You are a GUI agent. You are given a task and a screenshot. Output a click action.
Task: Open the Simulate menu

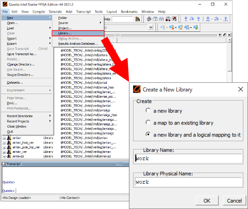[55, 12]
